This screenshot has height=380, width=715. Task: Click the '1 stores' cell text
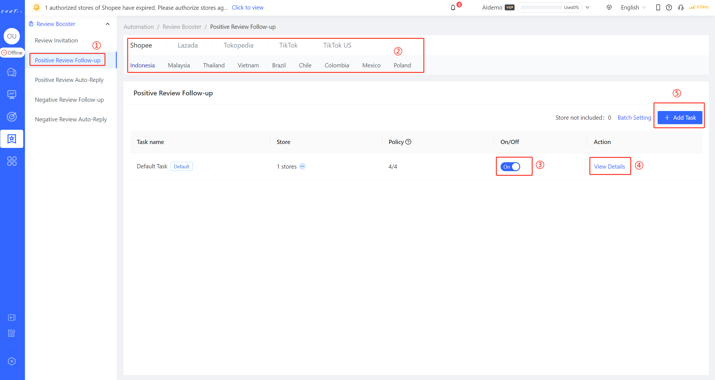[x=286, y=167]
